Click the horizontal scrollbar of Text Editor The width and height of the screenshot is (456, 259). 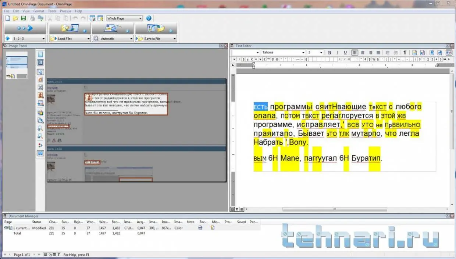point(334,209)
